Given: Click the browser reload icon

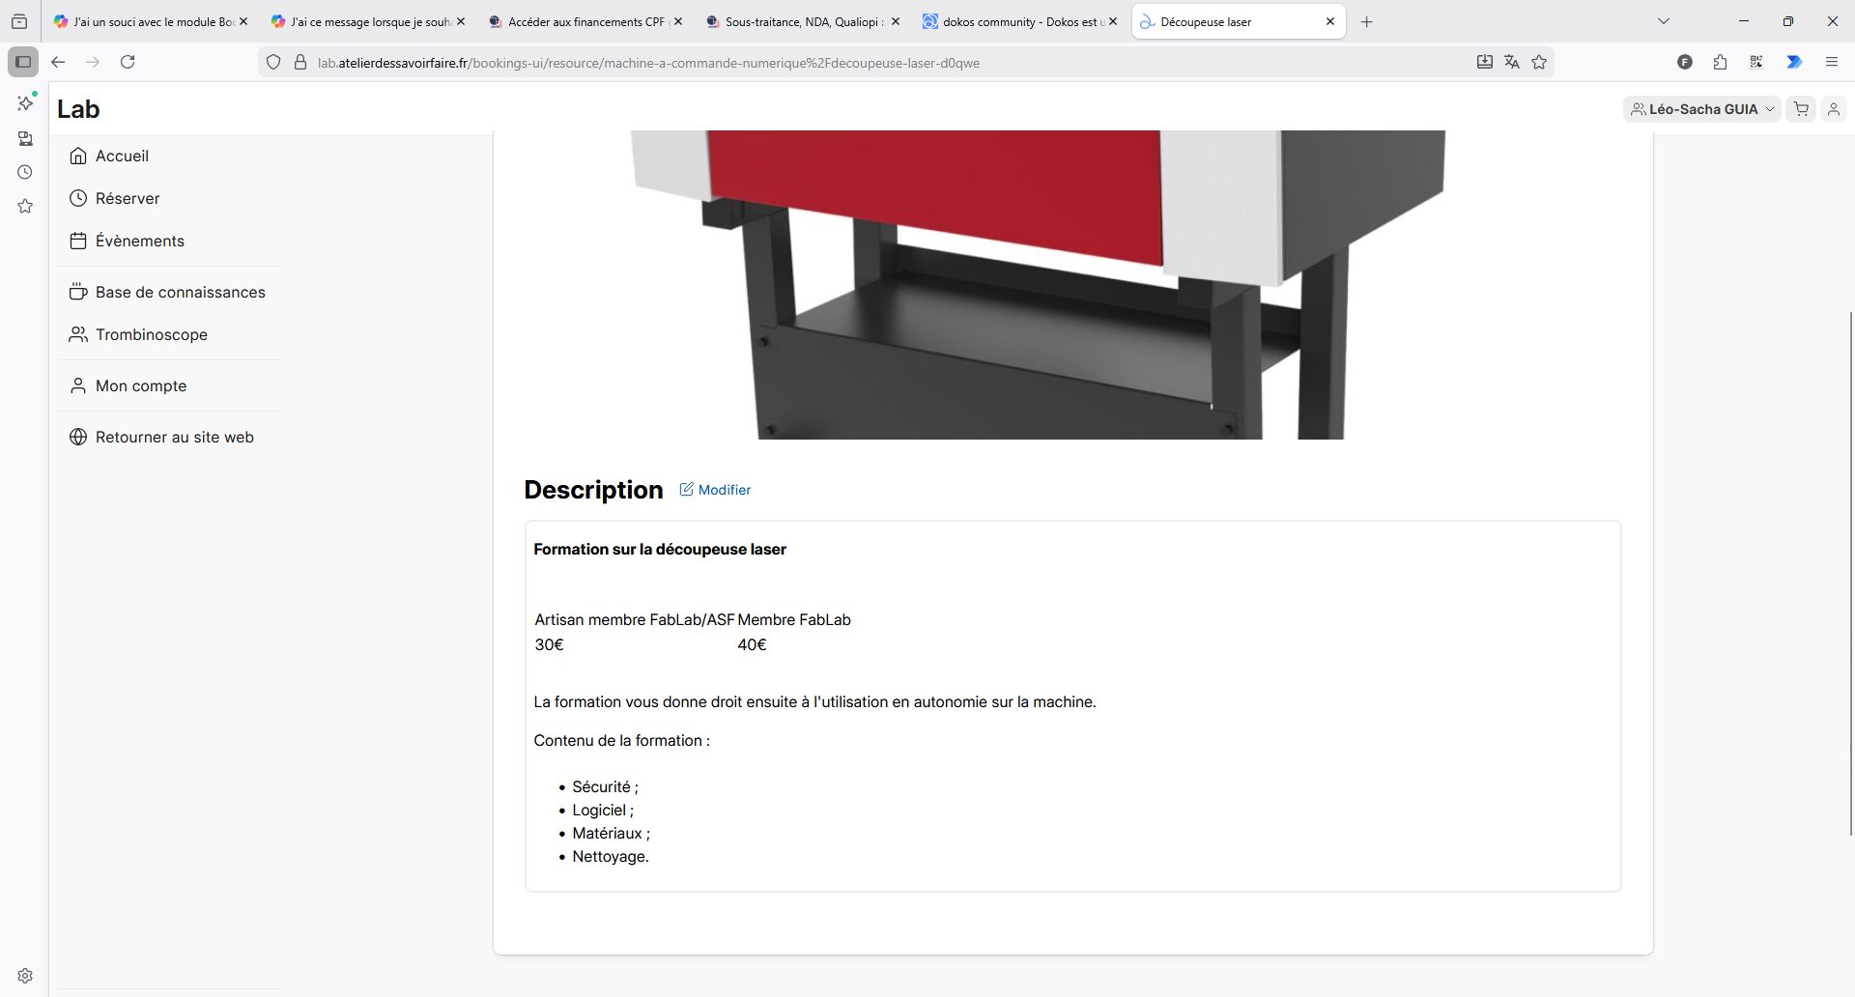Looking at the screenshot, I should tap(128, 62).
